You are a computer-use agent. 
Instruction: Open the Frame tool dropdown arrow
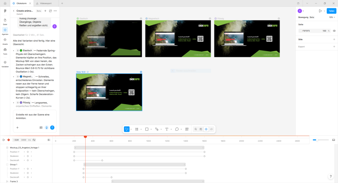coord(141,129)
